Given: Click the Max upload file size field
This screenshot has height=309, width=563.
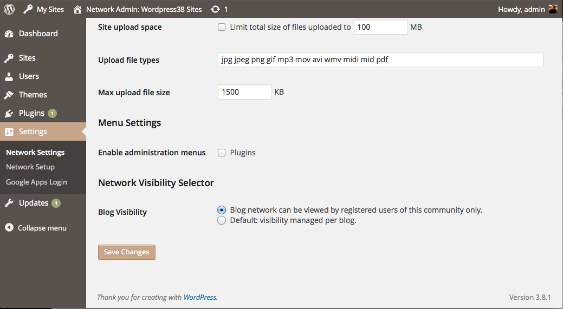Looking at the screenshot, I should click(x=244, y=92).
